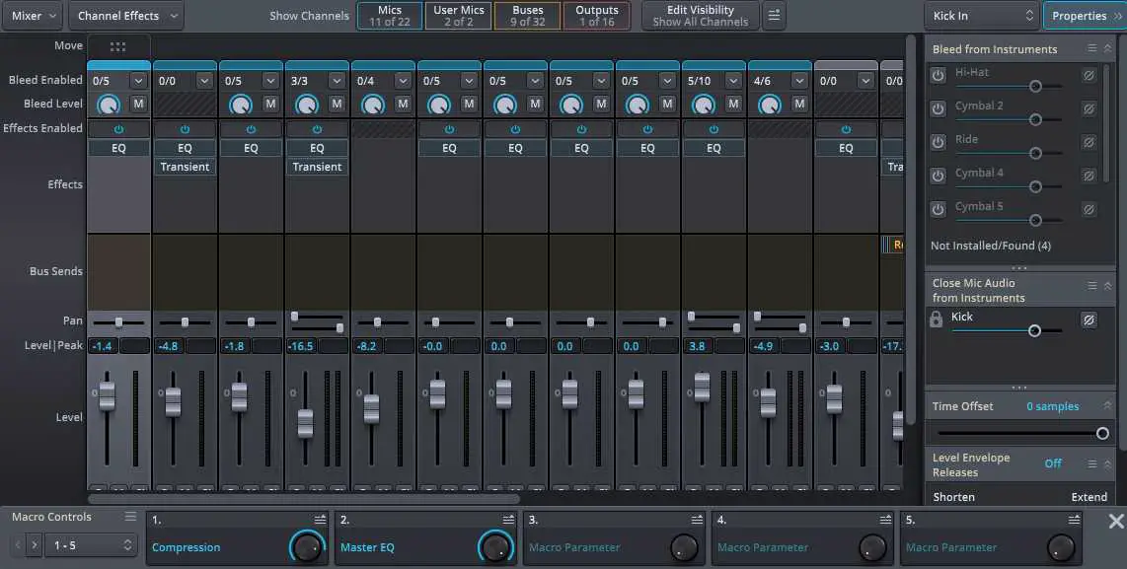Open the Macro Controls hamburger menu
This screenshot has height=569, width=1127.
click(129, 516)
